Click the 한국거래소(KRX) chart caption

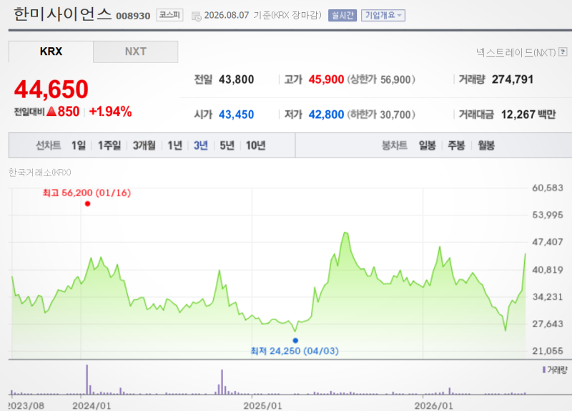point(40,173)
